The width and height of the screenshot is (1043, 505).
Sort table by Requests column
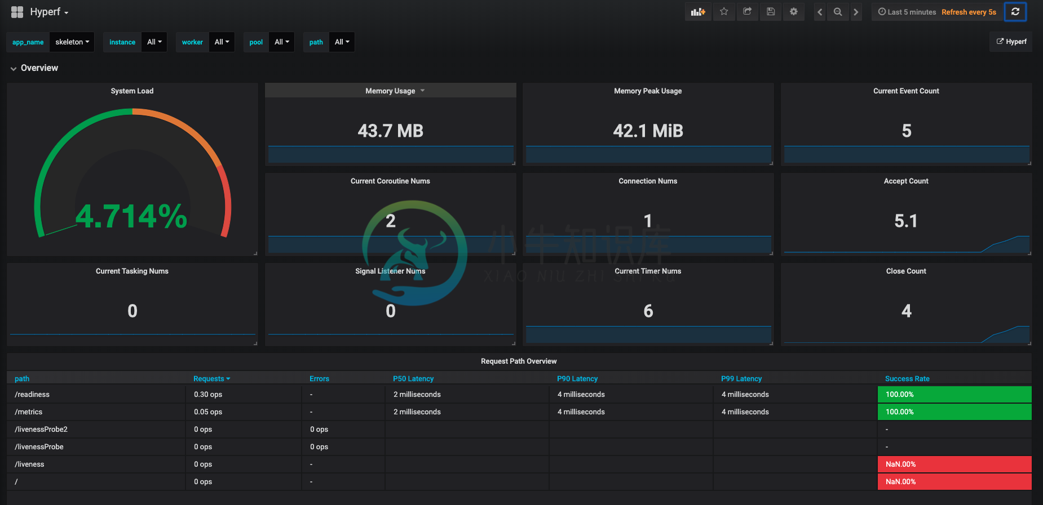(x=211, y=379)
